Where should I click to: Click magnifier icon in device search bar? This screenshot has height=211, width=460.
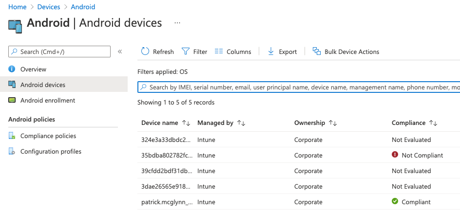143,87
